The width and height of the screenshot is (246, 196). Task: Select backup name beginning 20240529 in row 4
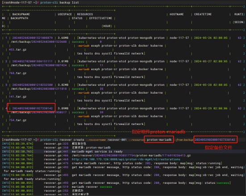[x=33, y=108]
